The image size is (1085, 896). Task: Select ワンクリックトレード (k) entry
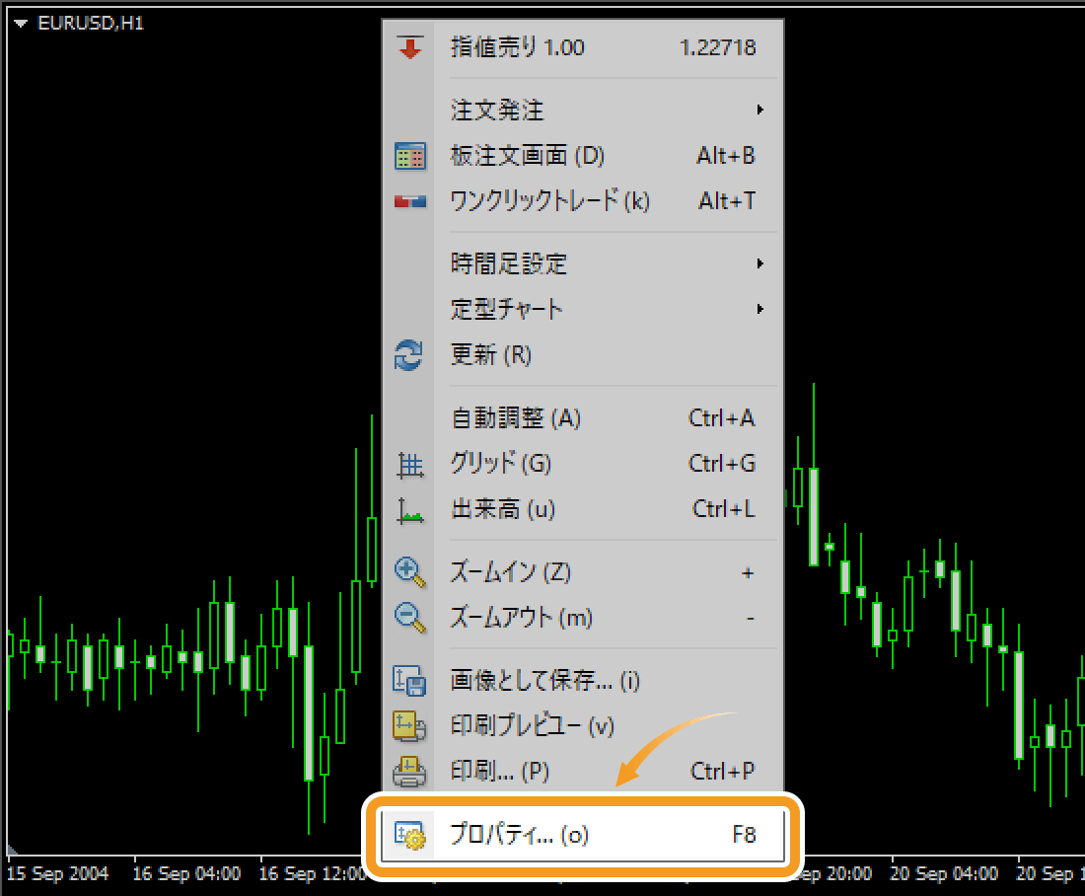point(583,201)
